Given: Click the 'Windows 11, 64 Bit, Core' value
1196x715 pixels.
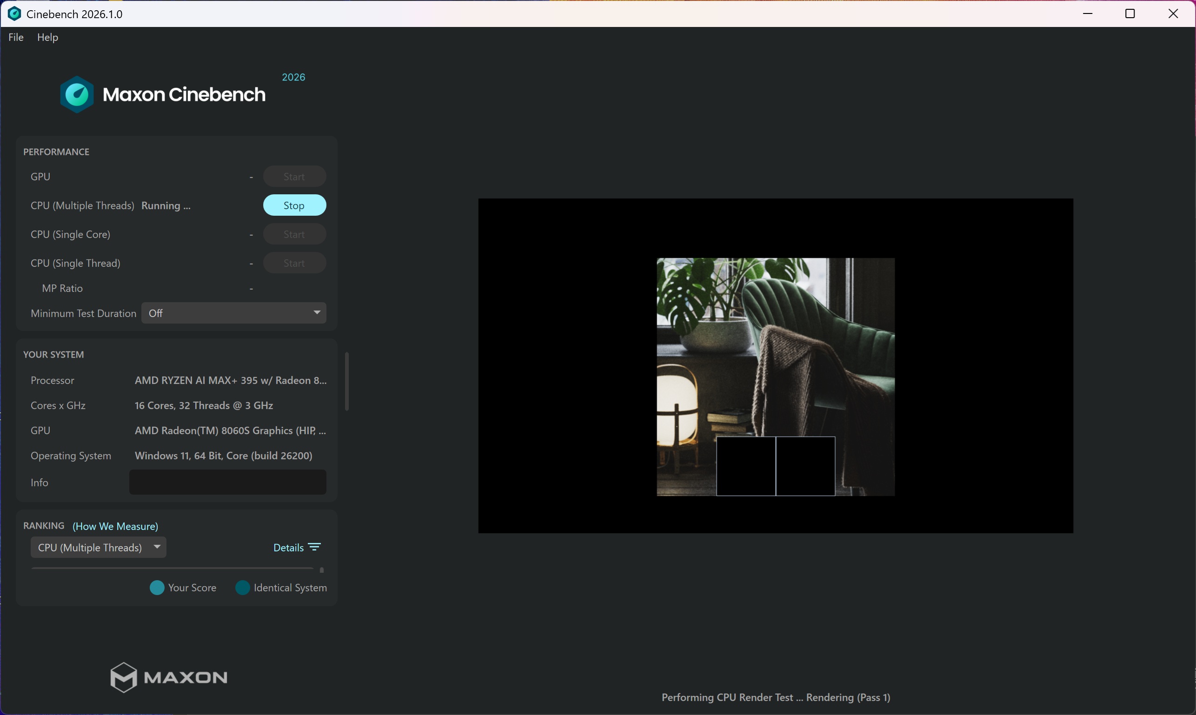Looking at the screenshot, I should point(224,456).
